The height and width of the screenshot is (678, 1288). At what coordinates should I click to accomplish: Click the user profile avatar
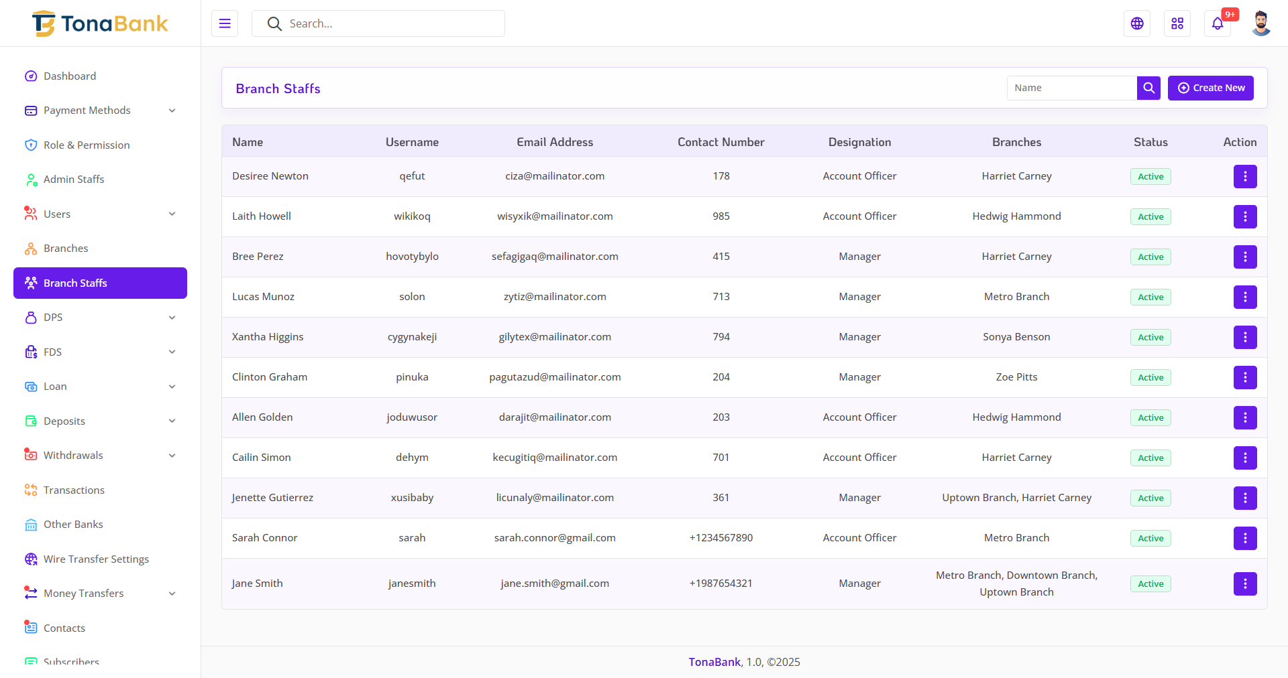1260,23
